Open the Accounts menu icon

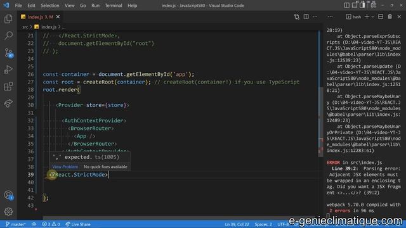pyautogui.click(x=8, y=195)
